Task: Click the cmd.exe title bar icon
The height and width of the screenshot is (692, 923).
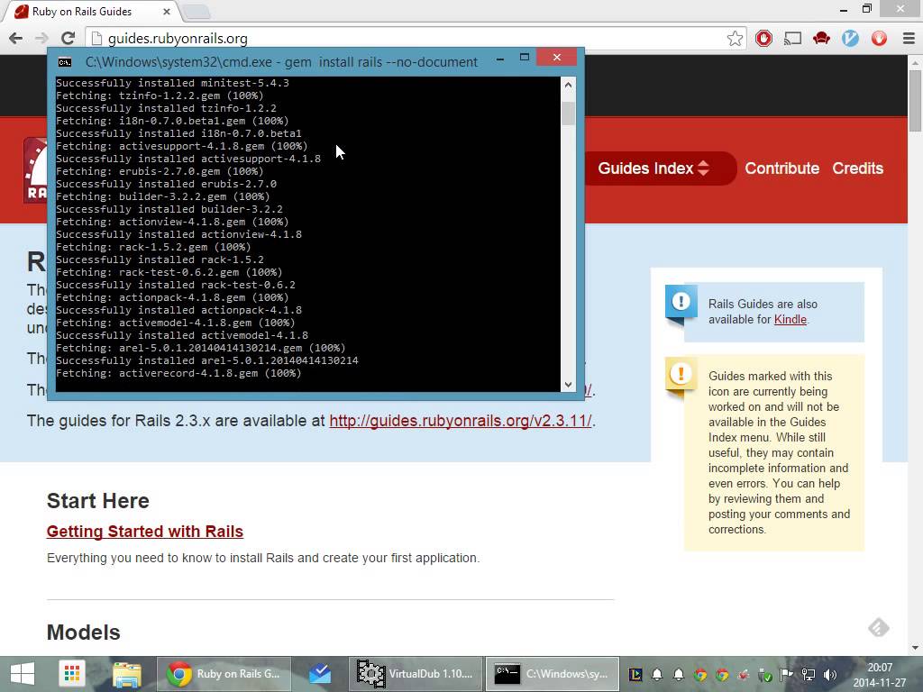Action: click(x=65, y=62)
